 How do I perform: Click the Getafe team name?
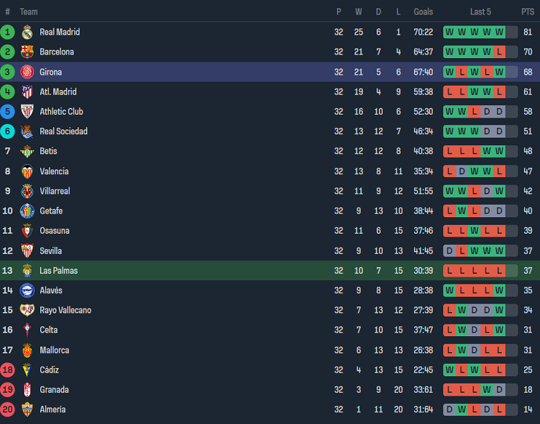pos(51,211)
